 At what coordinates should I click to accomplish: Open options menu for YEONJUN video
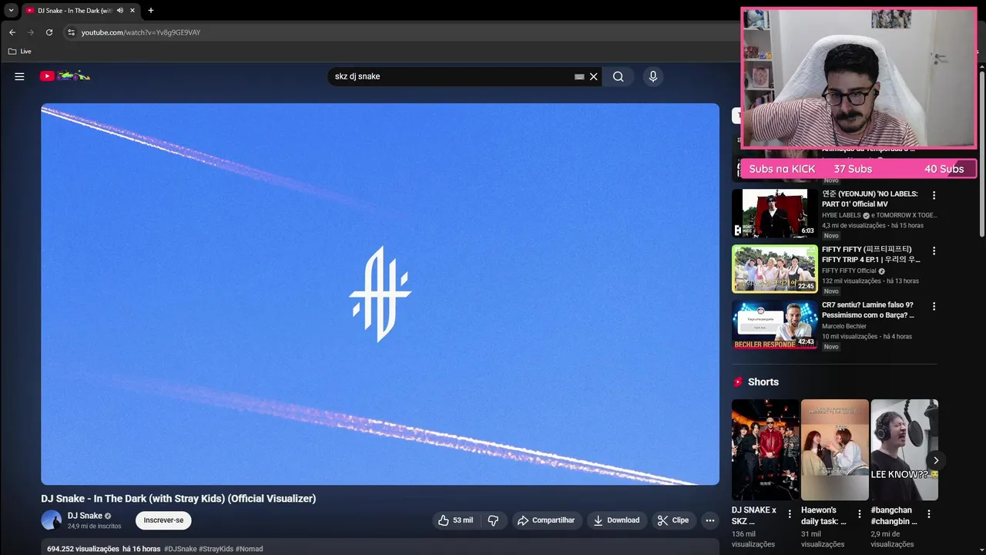pos(934,196)
